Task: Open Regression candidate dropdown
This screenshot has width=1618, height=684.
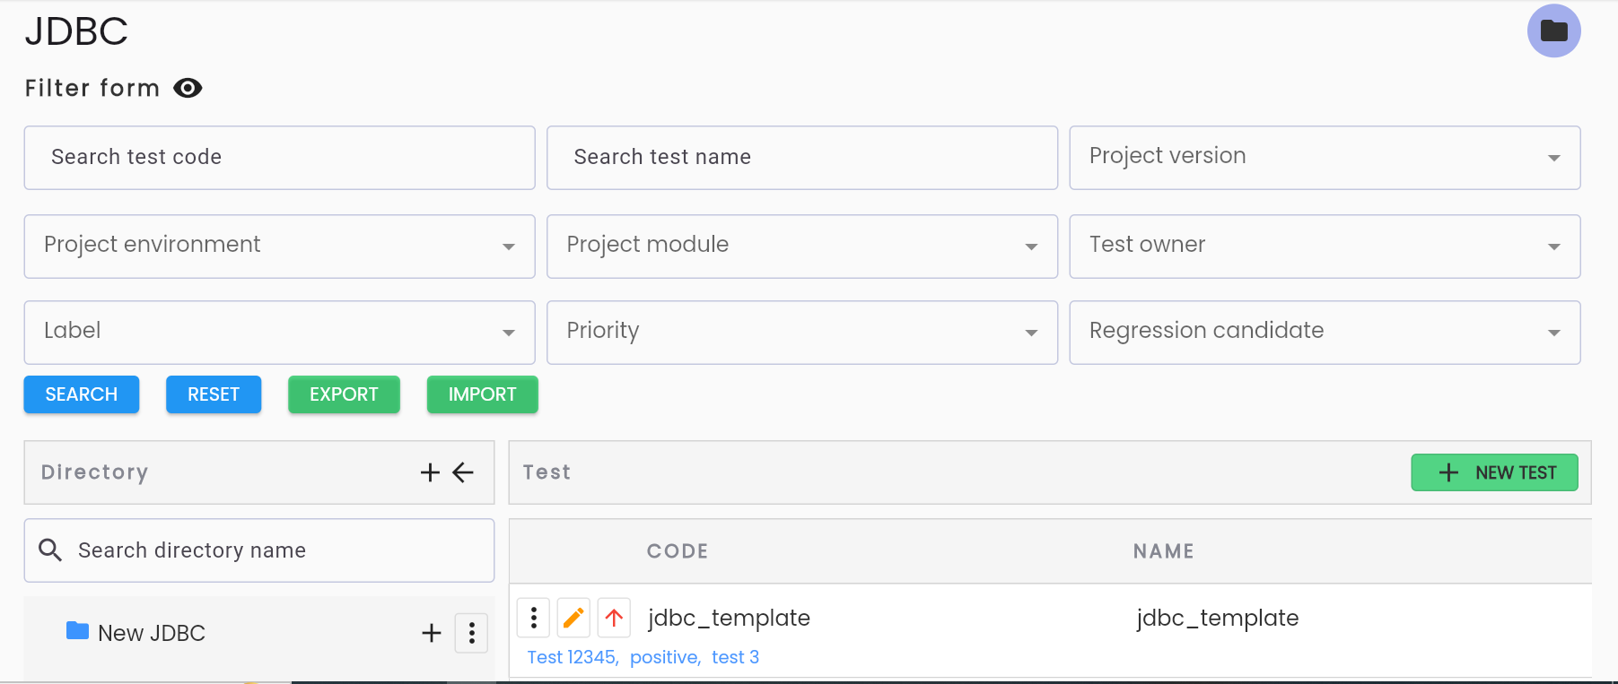Action: 1325,333
